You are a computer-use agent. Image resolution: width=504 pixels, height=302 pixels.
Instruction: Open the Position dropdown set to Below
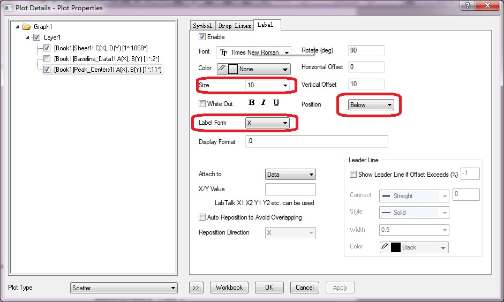pos(371,105)
